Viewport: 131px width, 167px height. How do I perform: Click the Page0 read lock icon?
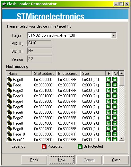click(108, 79)
